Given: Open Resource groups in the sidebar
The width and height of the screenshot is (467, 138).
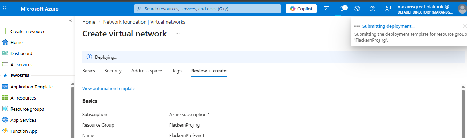Looking at the screenshot, I should [x=27, y=109].
